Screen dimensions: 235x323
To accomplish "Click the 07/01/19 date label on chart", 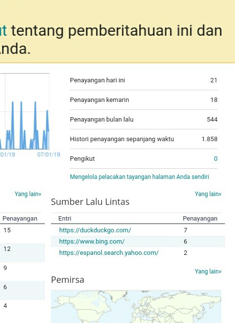I will [48, 154].
